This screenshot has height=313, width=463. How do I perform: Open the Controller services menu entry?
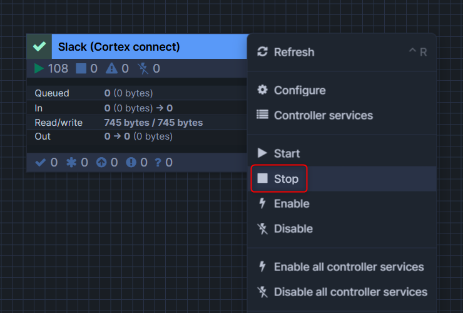point(323,116)
